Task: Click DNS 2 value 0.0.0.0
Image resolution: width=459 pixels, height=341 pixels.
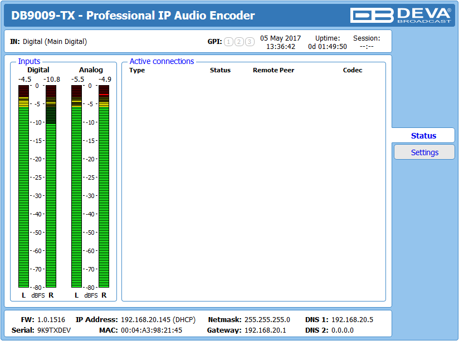Action: tap(342, 330)
